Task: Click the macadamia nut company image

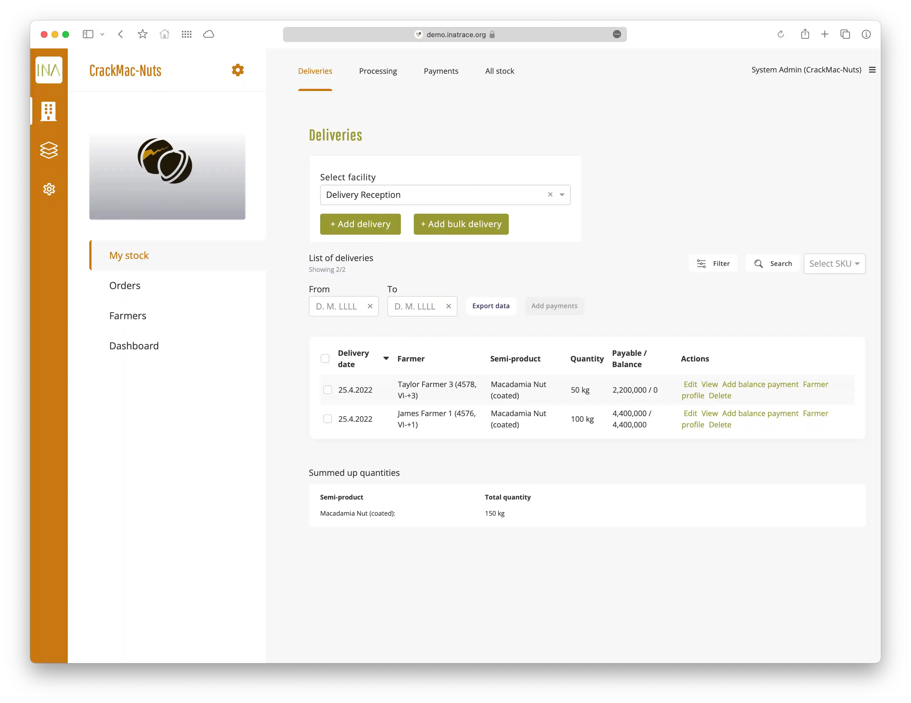Action: pyautogui.click(x=167, y=176)
